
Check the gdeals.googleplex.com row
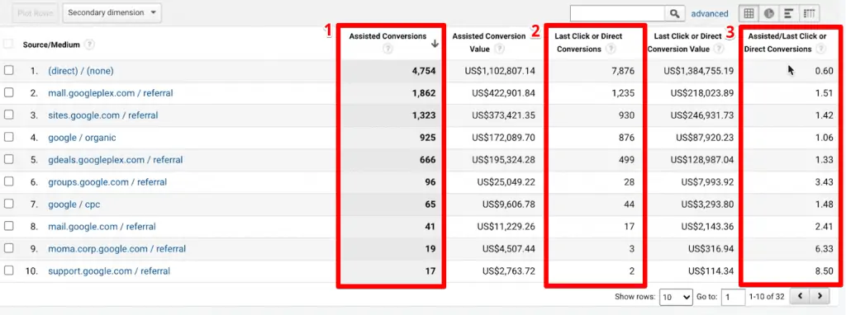coord(8,159)
